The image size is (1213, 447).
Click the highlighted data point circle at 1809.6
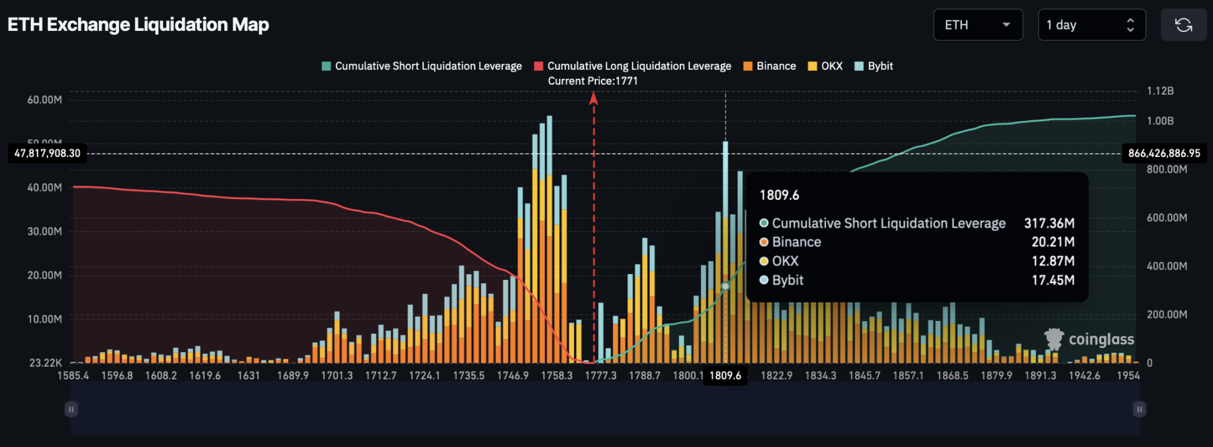point(725,287)
